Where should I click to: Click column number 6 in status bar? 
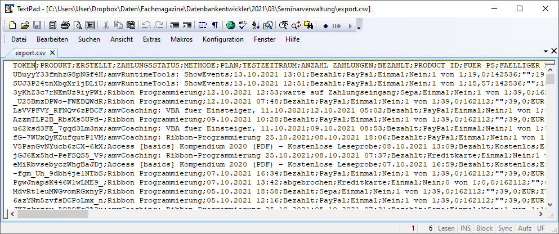(x=431, y=228)
